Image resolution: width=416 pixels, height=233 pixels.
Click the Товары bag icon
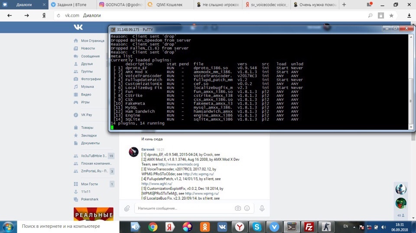click(76, 128)
